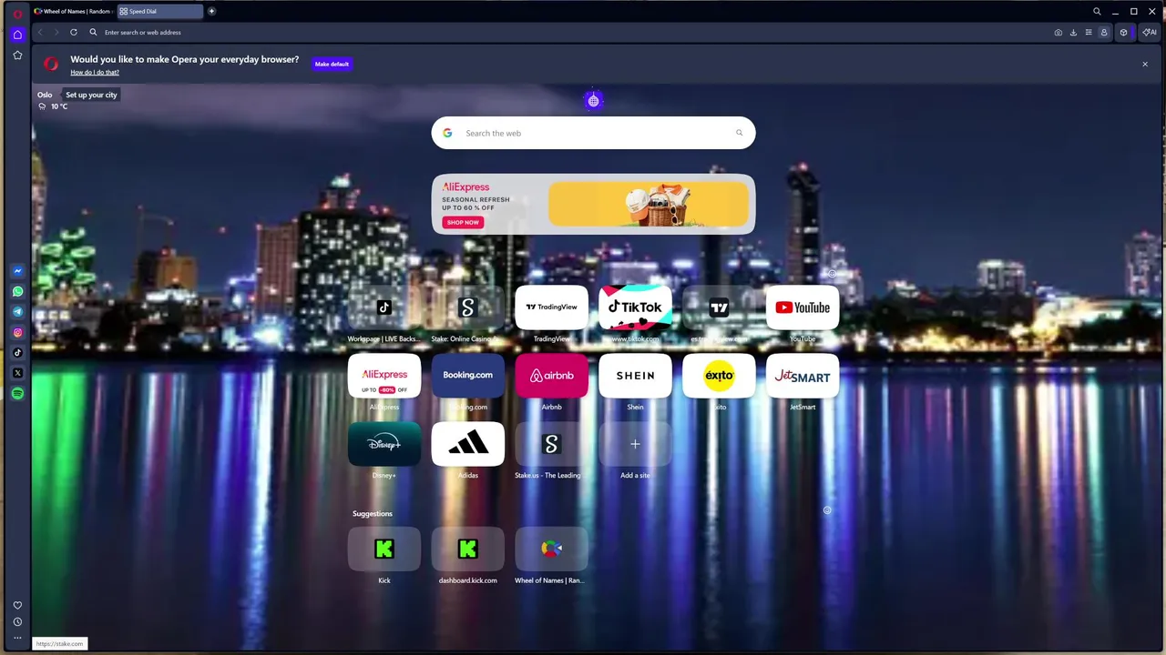The image size is (1166, 655).
Task: Dismiss the default browser banner
Action: [x=1145, y=64]
